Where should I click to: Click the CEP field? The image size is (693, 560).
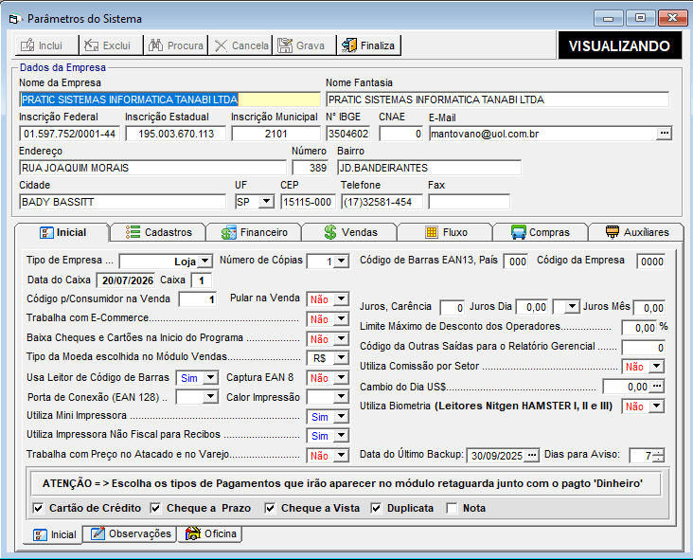(308, 202)
